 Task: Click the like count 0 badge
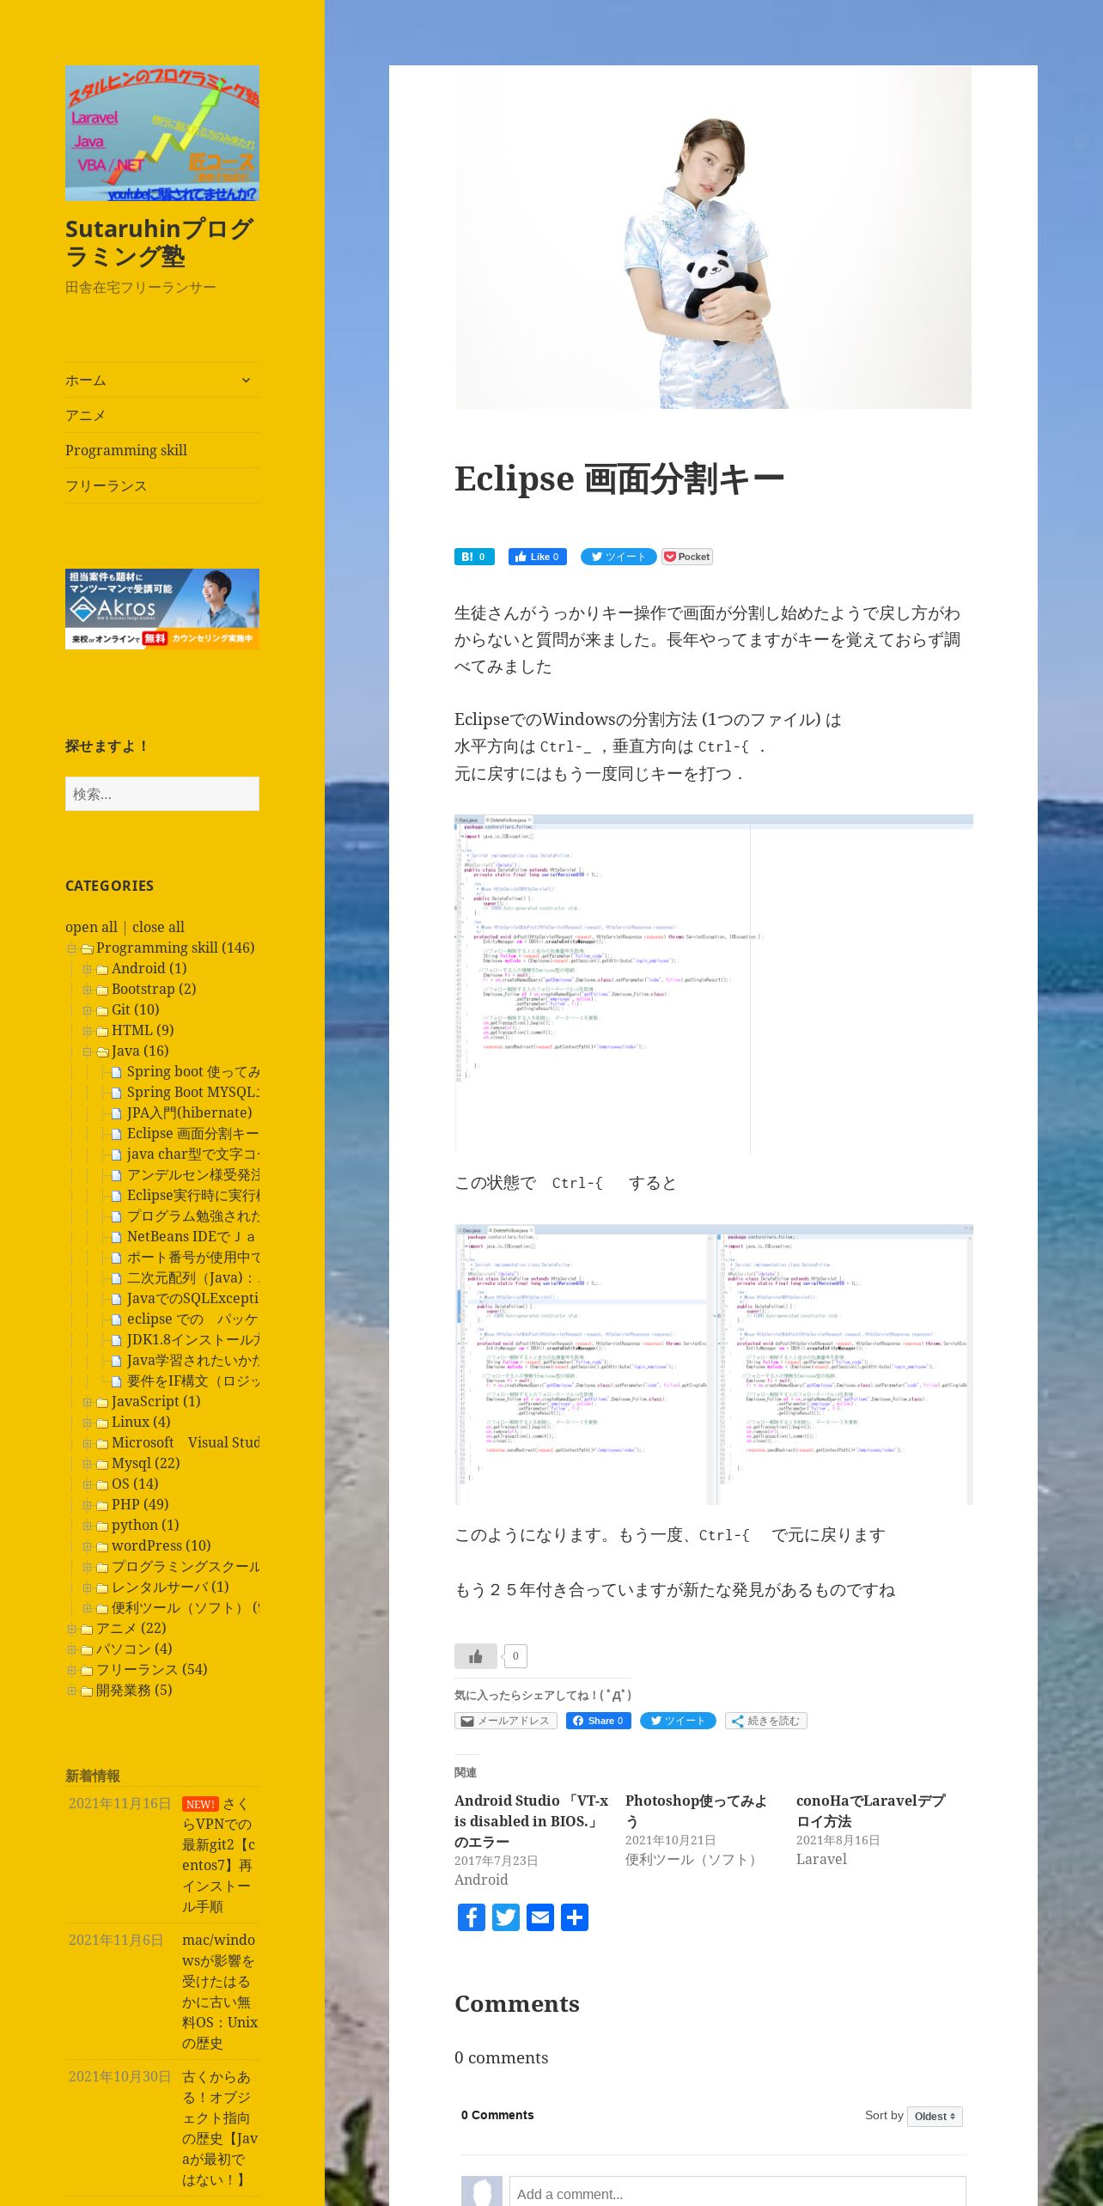pos(515,1656)
